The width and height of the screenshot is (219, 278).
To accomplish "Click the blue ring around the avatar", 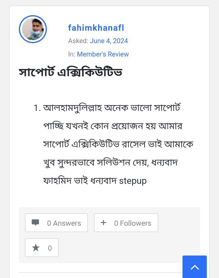I will point(20,29).
